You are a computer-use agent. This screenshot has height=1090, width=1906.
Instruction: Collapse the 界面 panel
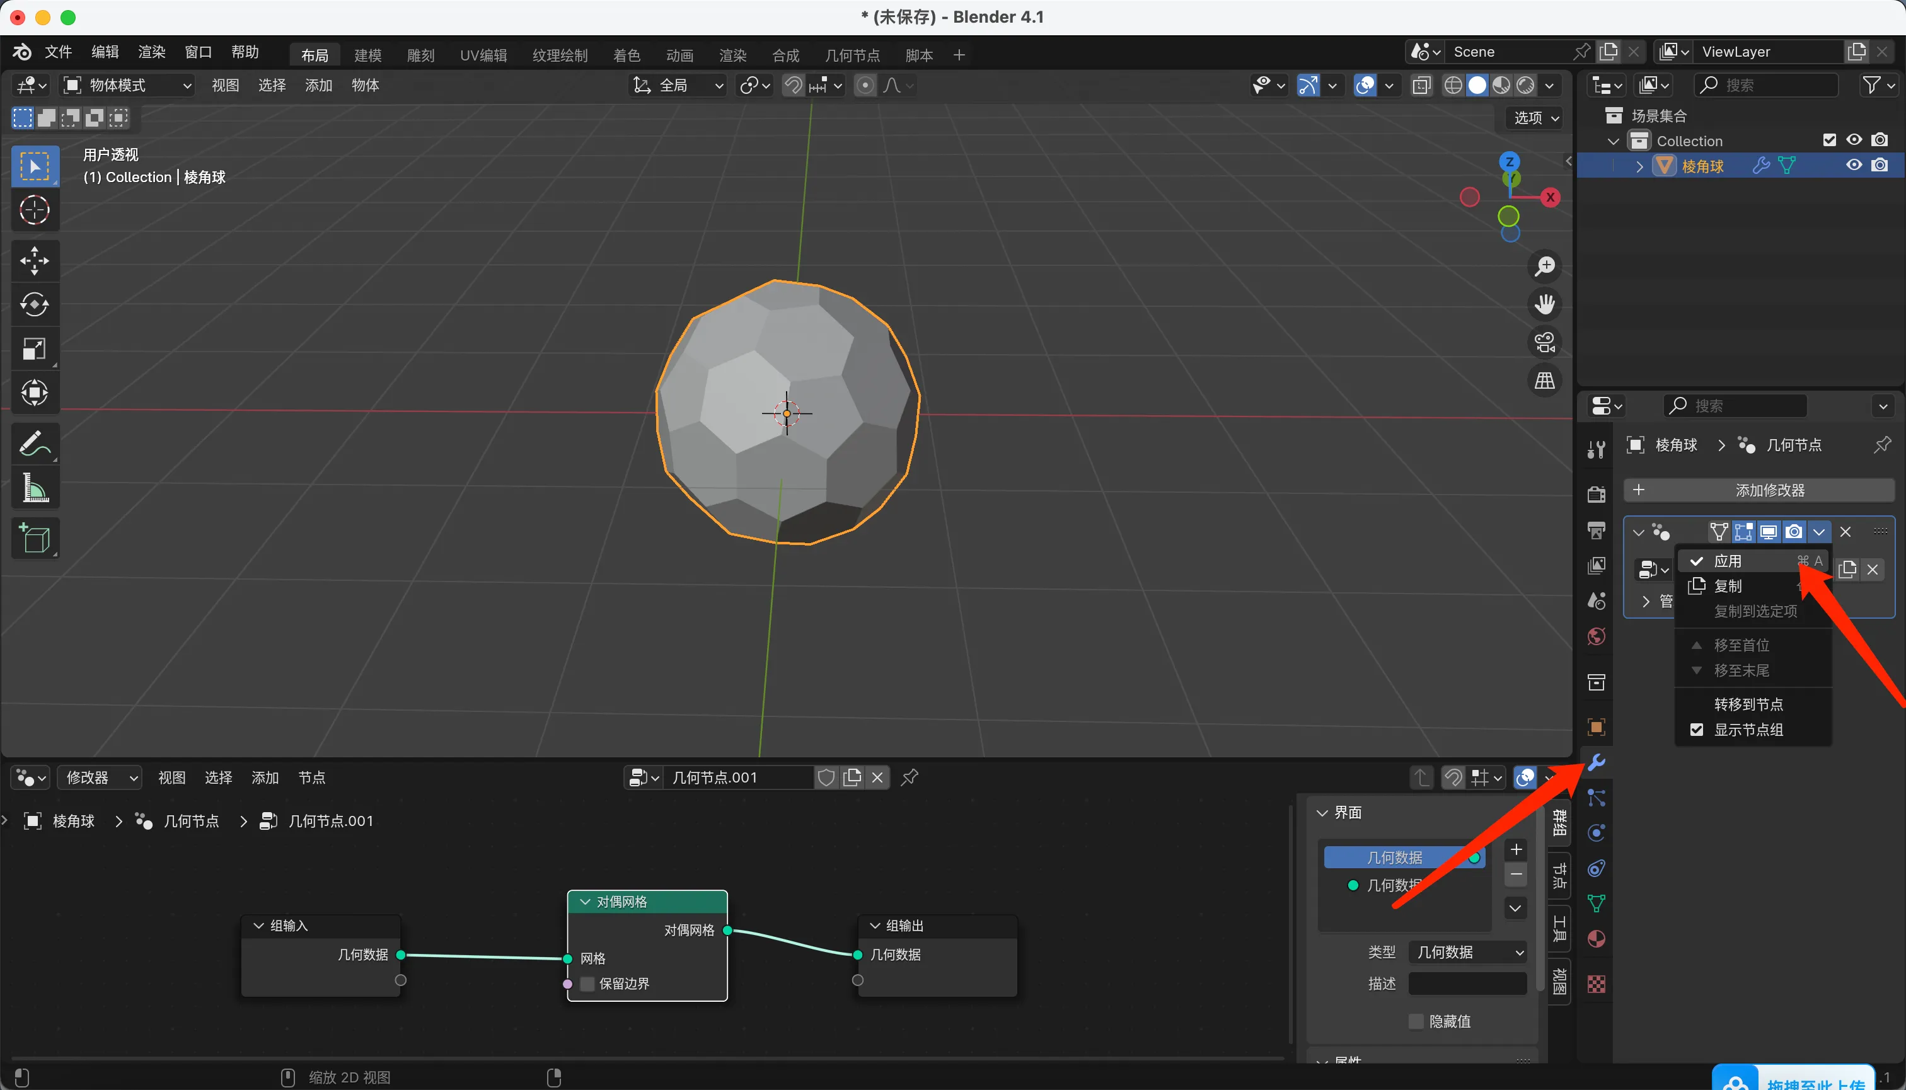coord(1322,813)
